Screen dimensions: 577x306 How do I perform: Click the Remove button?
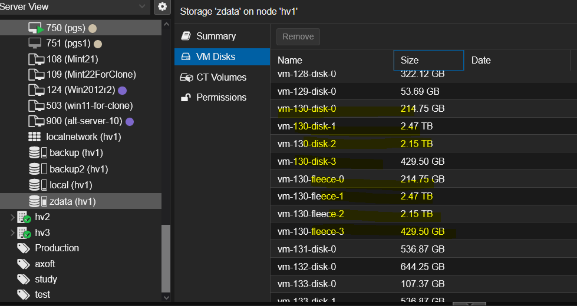[298, 36]
